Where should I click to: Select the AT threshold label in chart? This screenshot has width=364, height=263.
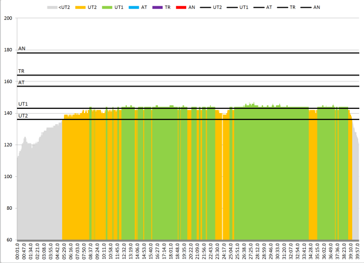coord(21,83)
